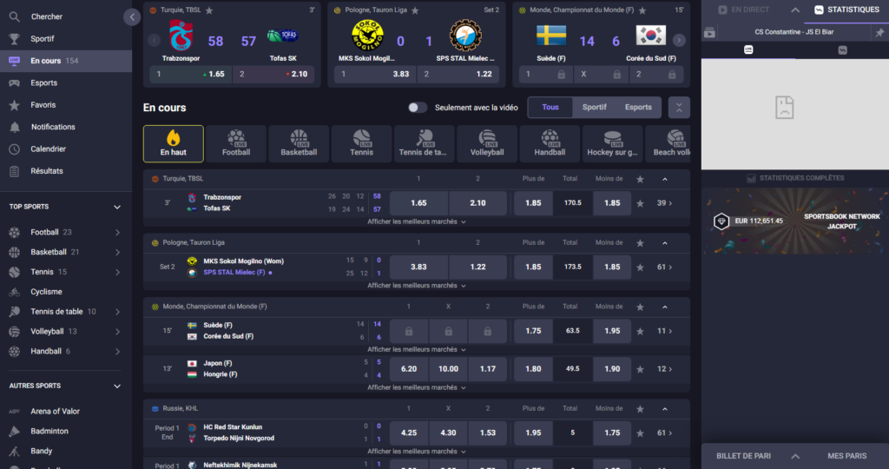Pin the CS Constantine match statistics
889x469 pixels.
tap(879, 33)
